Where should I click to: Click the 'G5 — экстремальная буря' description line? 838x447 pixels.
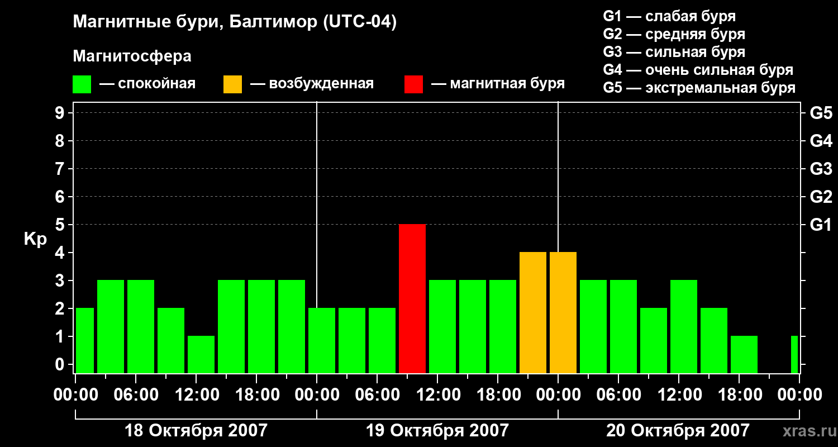click(x=699, y=88)
